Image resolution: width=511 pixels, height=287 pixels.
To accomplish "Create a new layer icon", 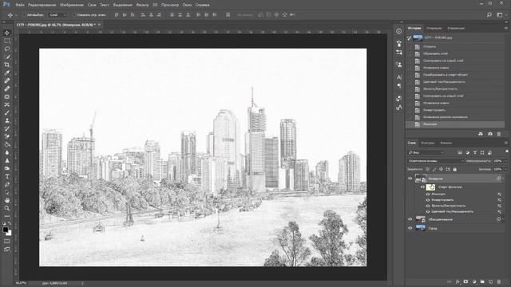I will pos(491,281).
